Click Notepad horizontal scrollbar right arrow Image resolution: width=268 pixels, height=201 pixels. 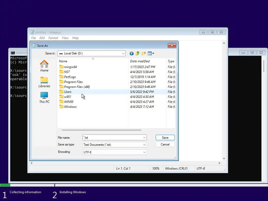[x=220, y=163]
